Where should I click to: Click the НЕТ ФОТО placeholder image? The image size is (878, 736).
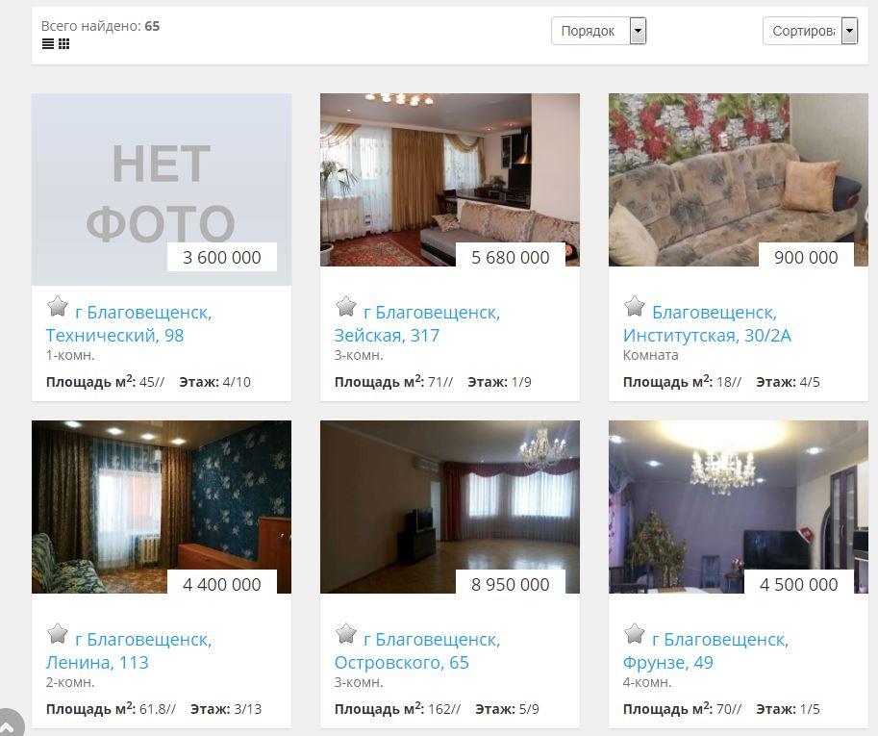click(162, 190)
